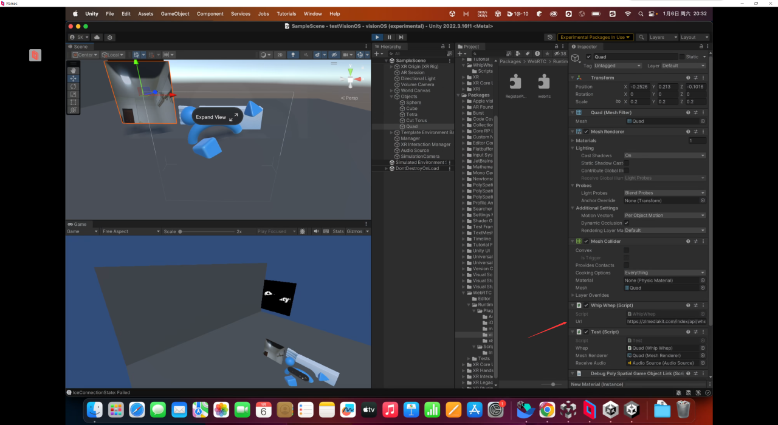Select the Hand tool in Scene view
The width and height of the screenshot is (778, 425).
(x=74, y=70)
